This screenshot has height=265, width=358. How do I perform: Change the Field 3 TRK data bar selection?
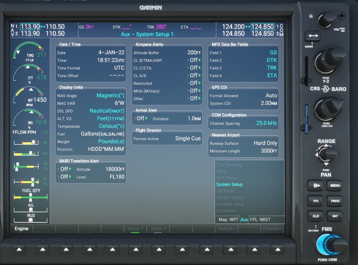pos(272,68)
